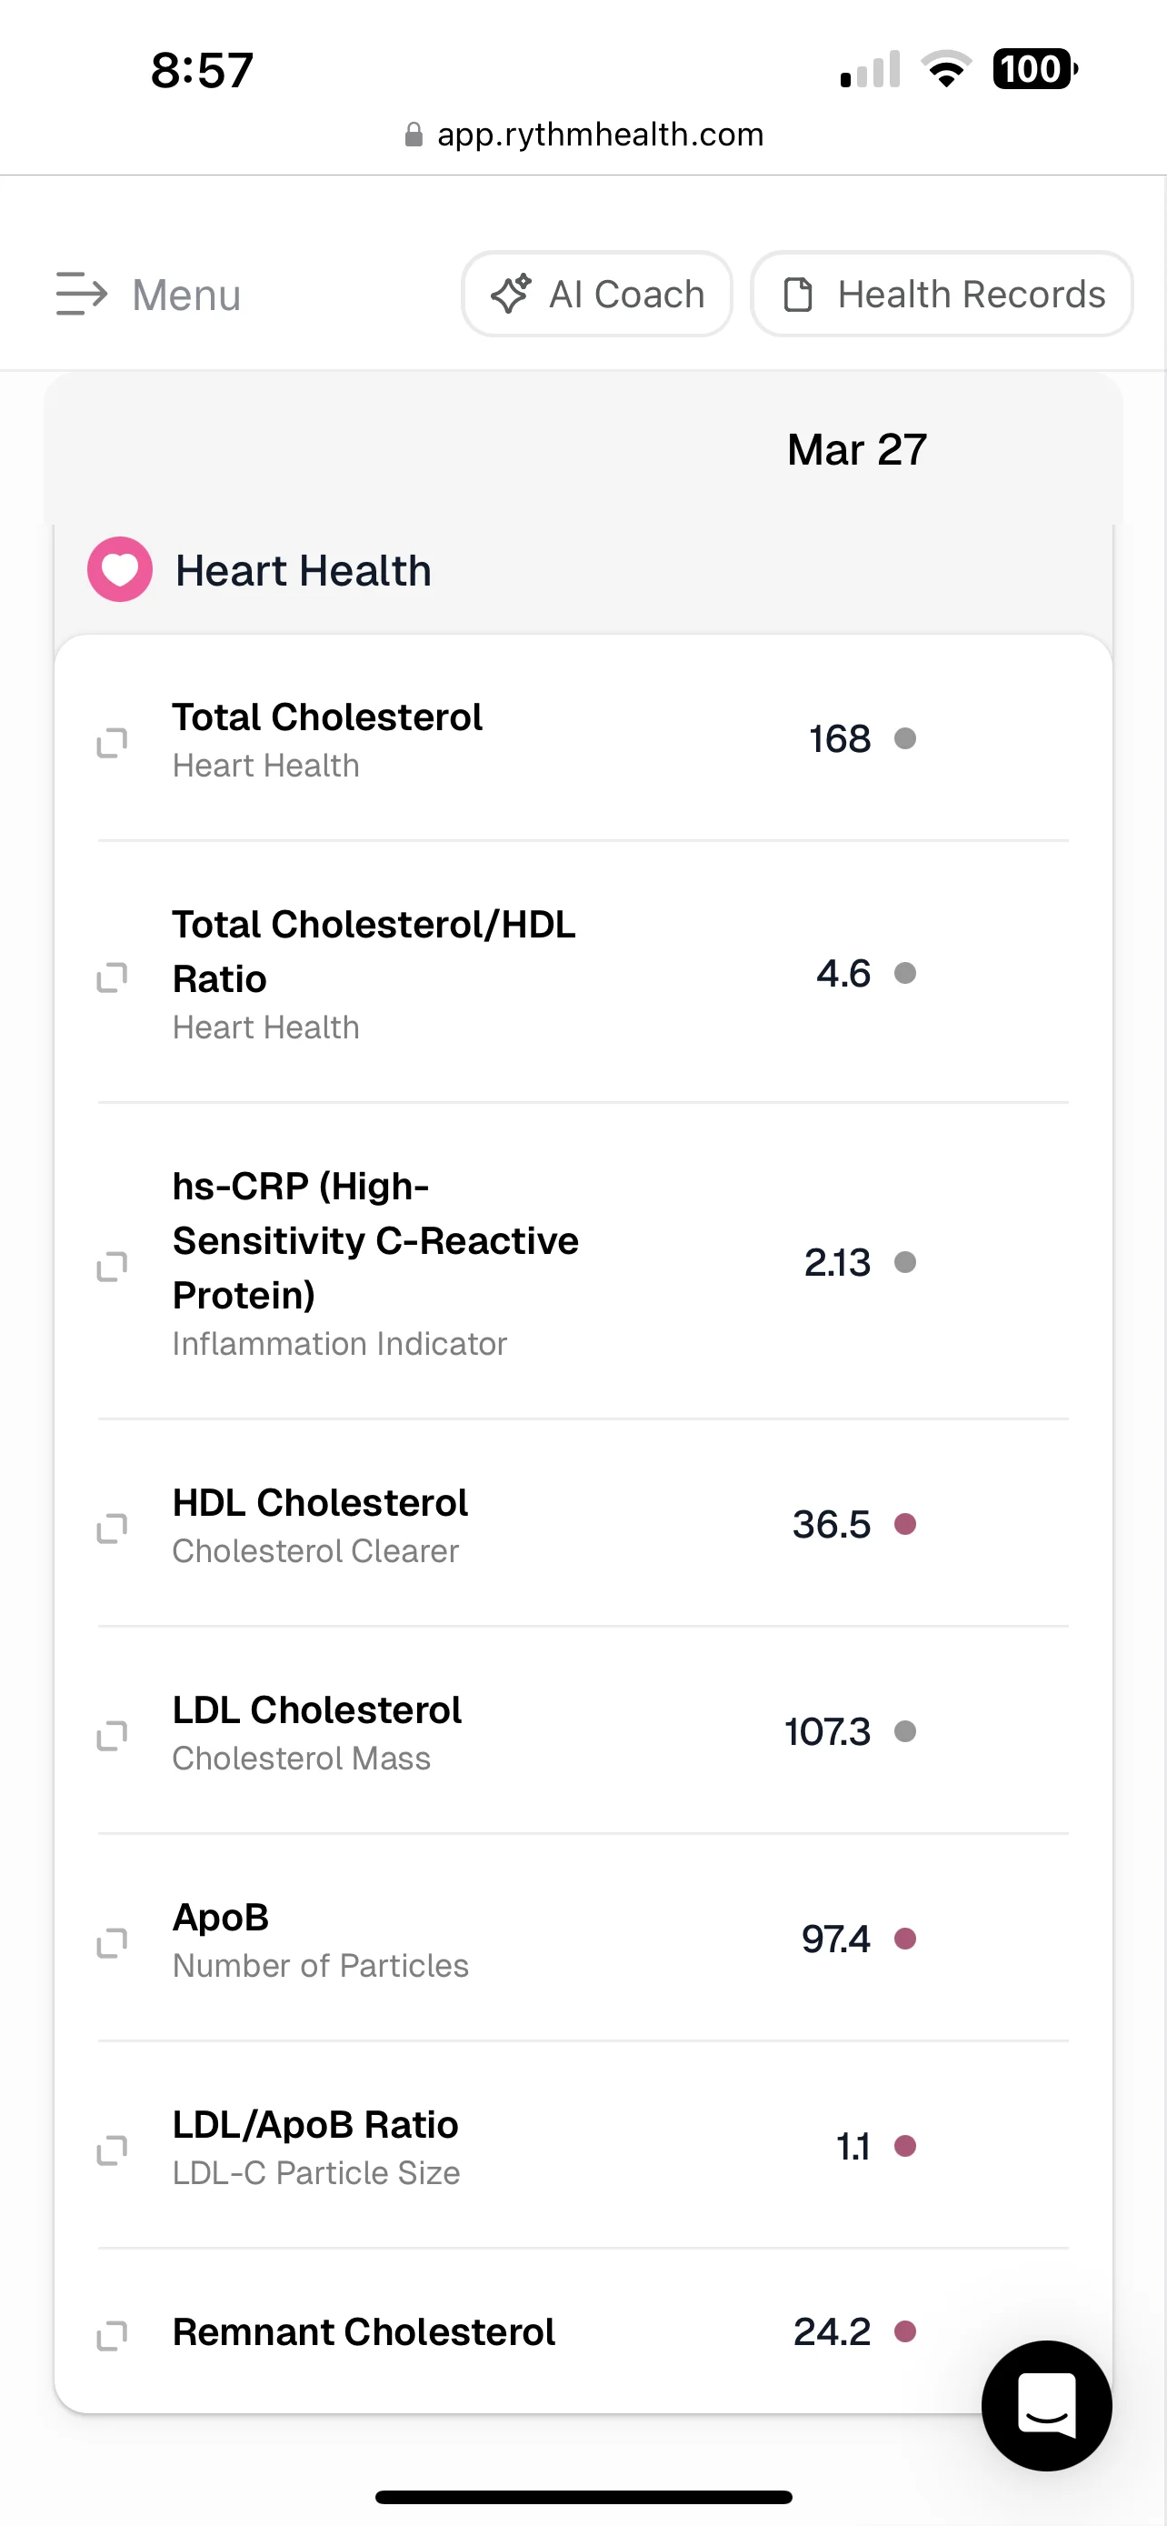Viewport: 1167px width, 2526px height.
Task: Tap the expand icon beside LDL/ApoB Ratio
Action: pos(112,2150)
